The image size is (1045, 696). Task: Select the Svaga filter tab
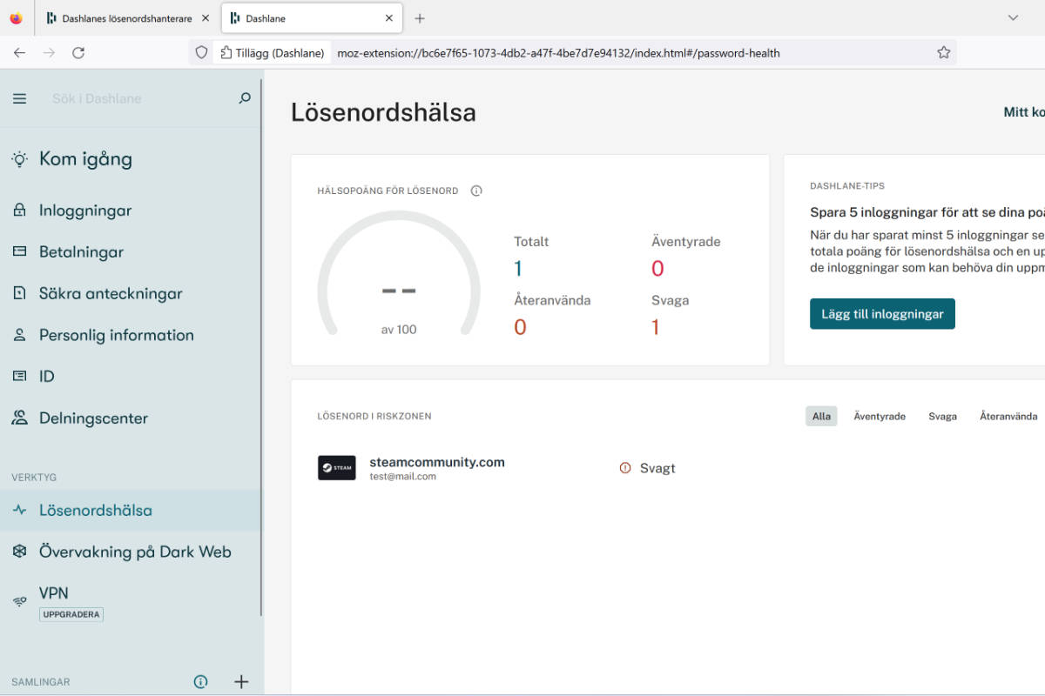942,416
